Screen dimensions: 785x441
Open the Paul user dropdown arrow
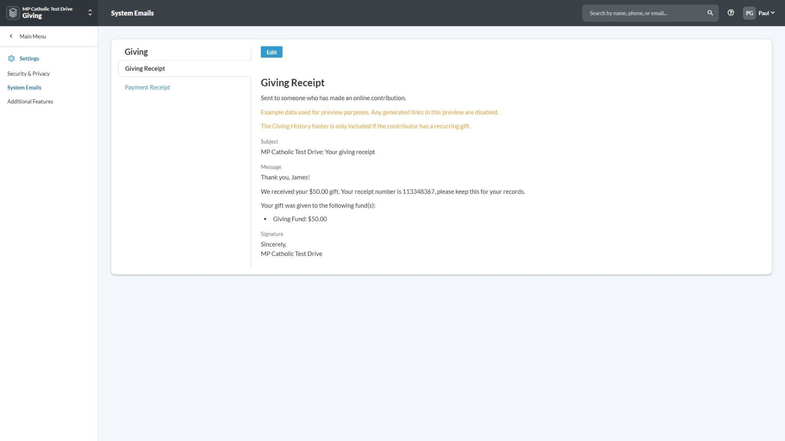(x=773, y=13)
